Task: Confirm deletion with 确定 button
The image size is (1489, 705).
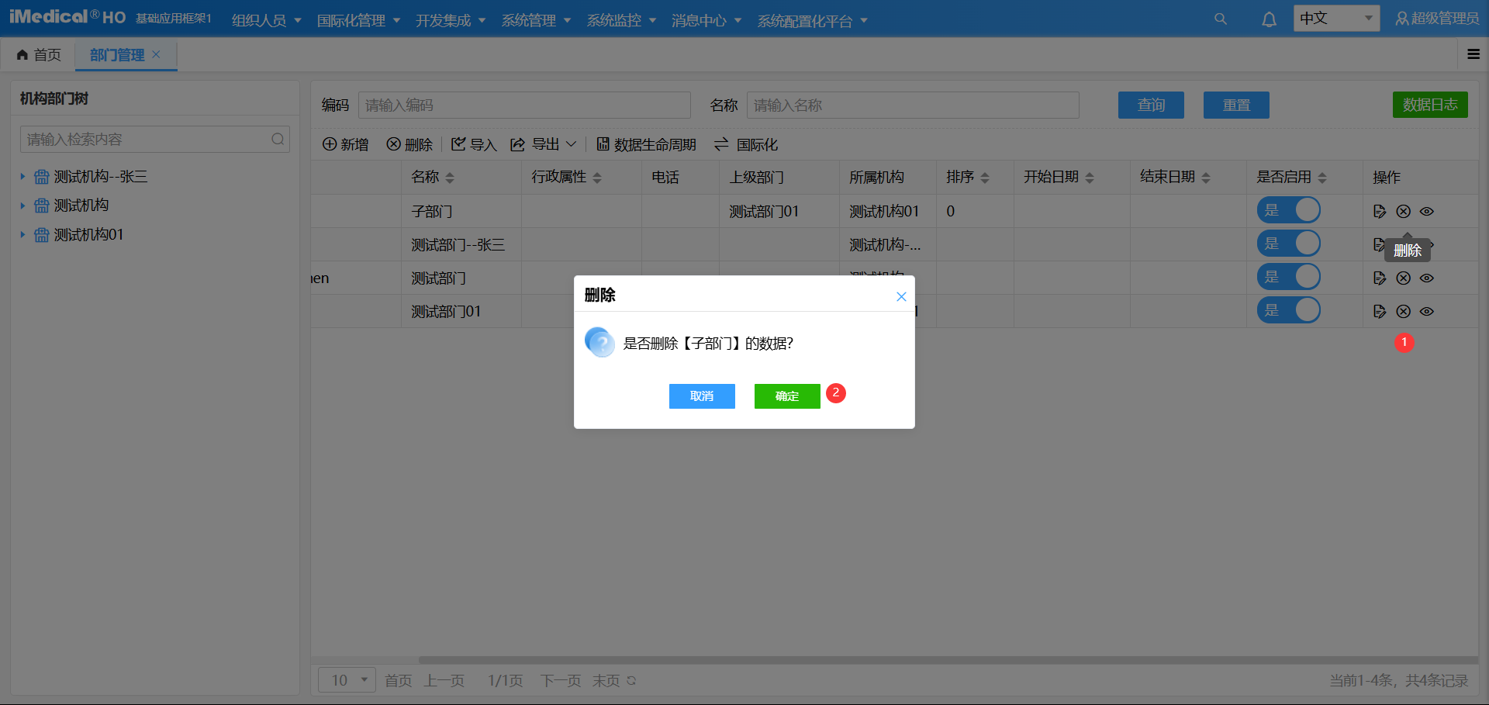Action: coord(786,396)
